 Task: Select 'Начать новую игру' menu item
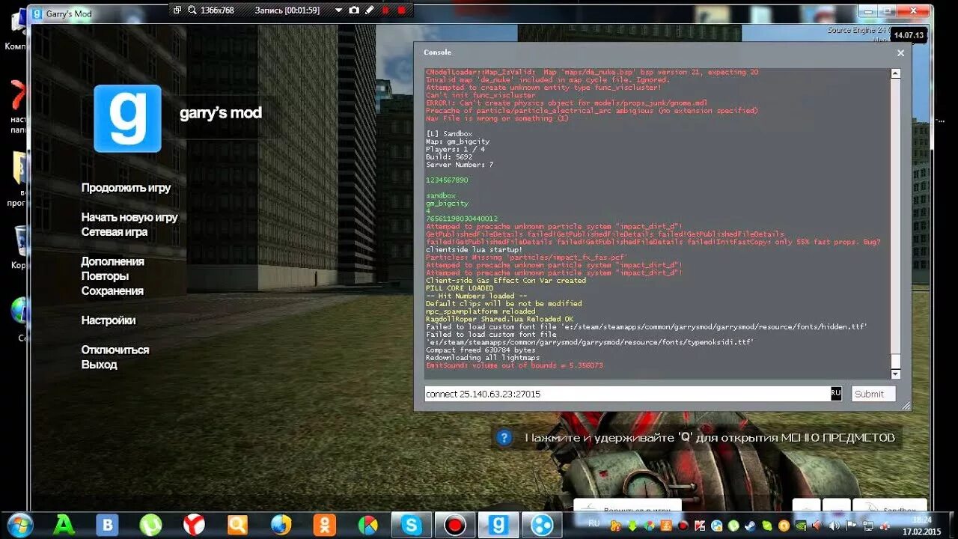tap(129, 217)
